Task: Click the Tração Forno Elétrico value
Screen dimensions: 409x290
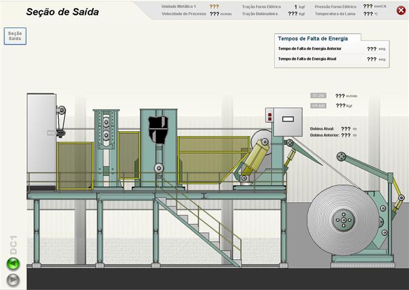Action: [295, 6]
